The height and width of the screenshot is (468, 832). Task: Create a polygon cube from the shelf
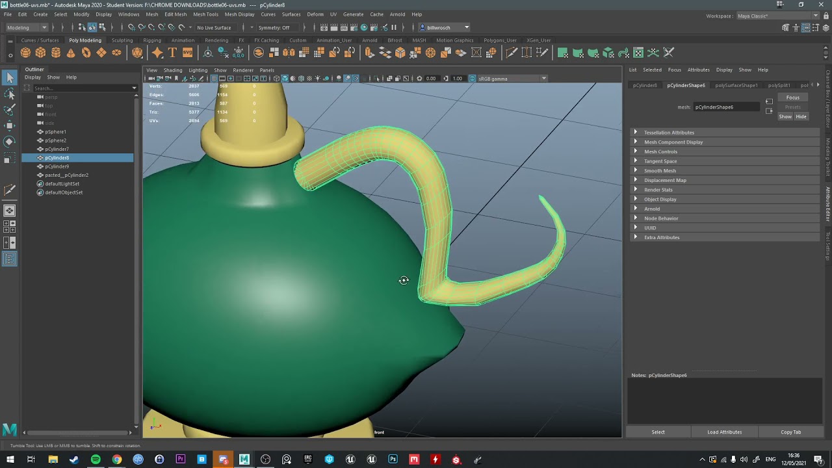pos(40,53)
